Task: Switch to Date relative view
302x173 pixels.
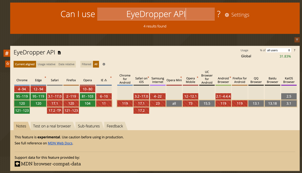Action: 66,64
